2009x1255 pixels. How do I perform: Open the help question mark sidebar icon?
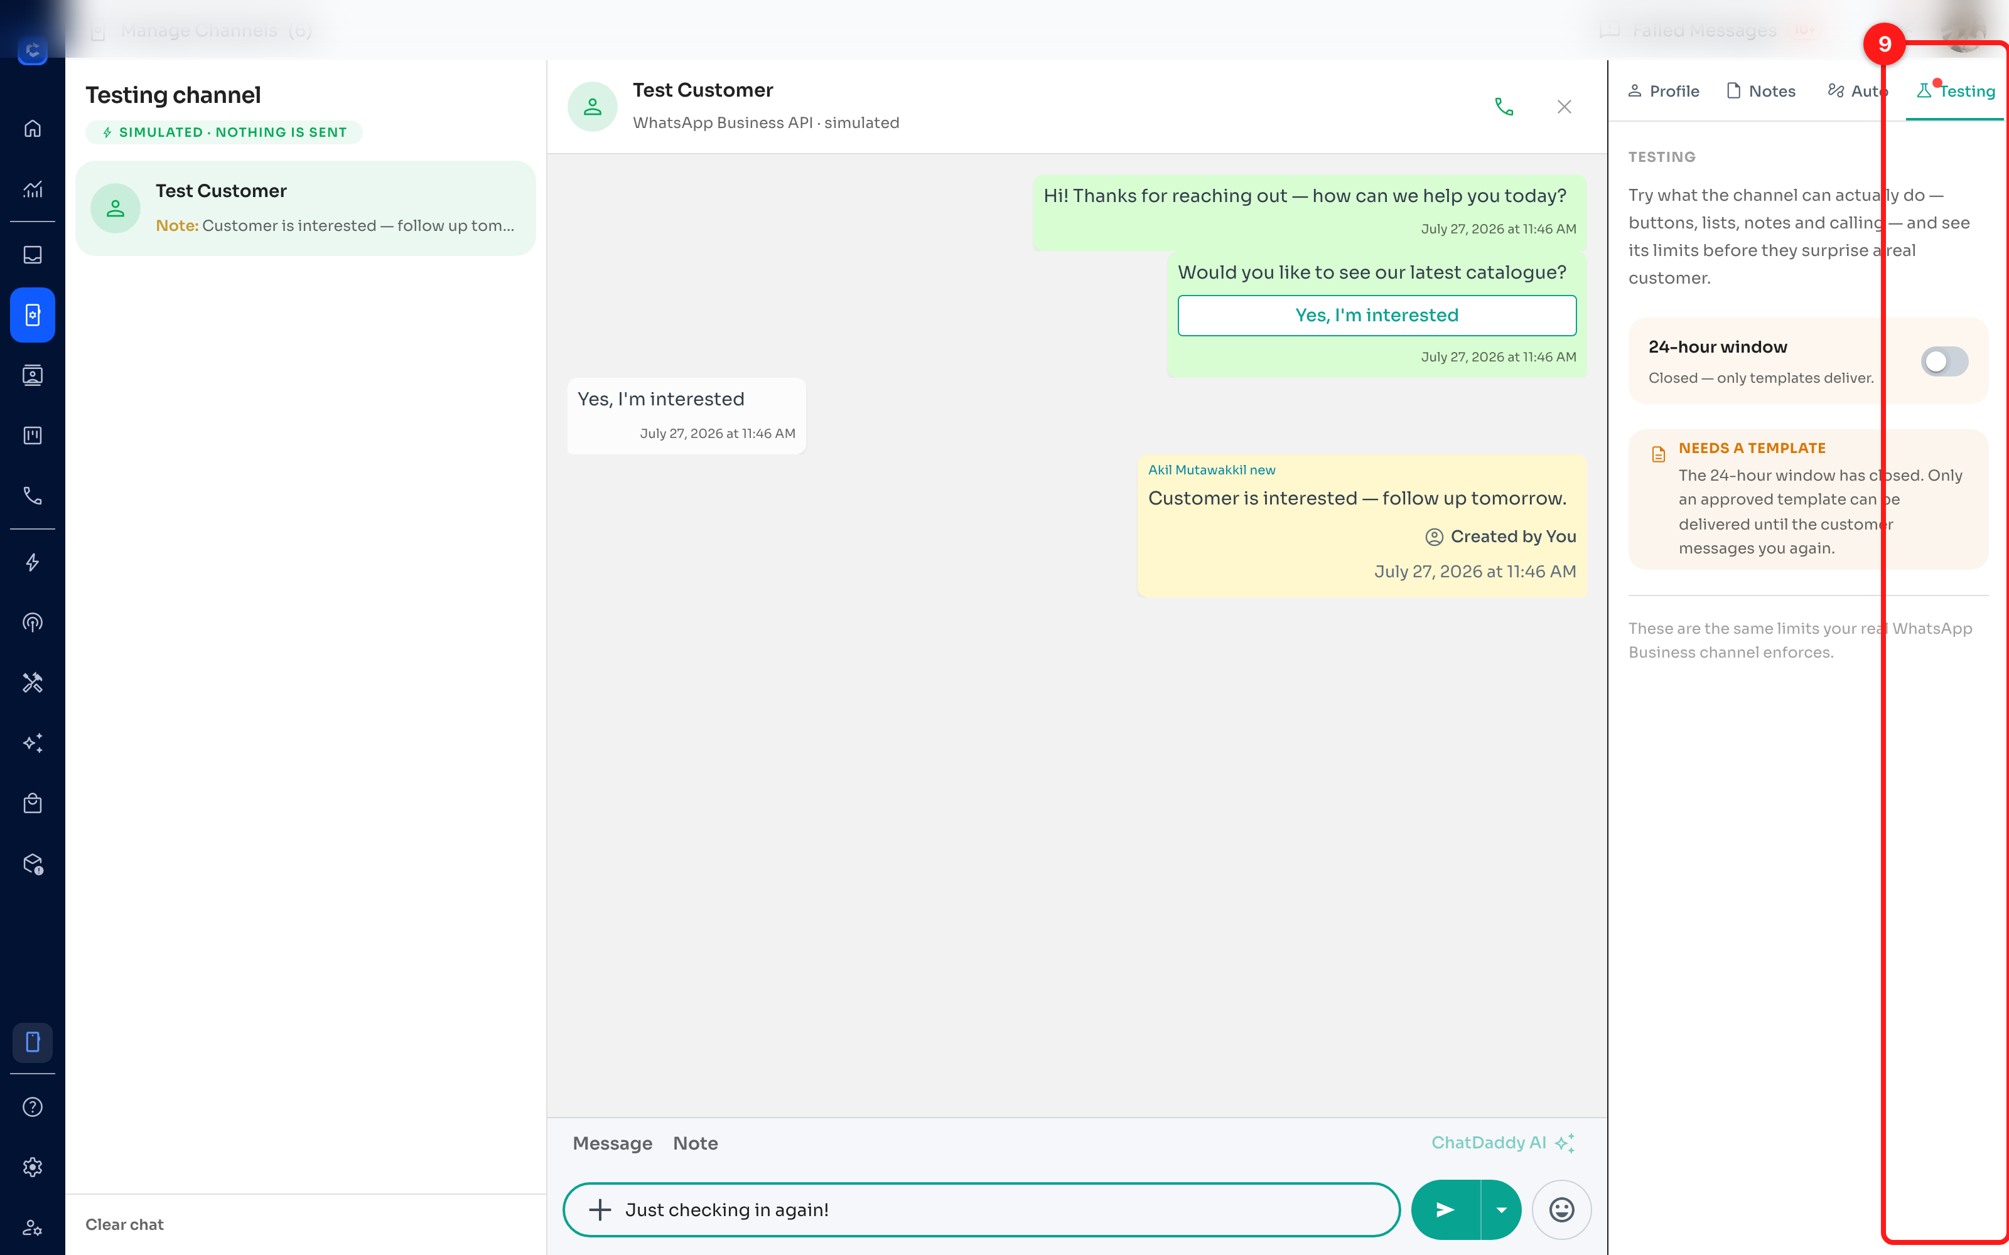[33, 1106]
